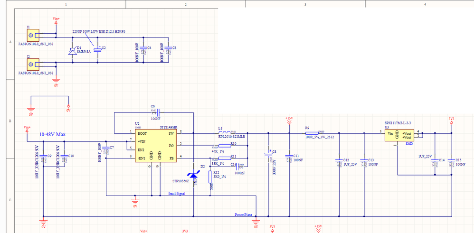This screenshot has height=233, width=474.
Task: Click the '3K0_1%' resistor value text
Action: pyautogui.click(x=220, y=176)
